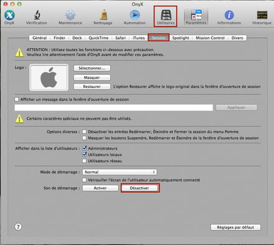Image resolution: width=274 pixels, height=245 pixels.
Task: Open the Informations icon
Action: tap(229, 15)
